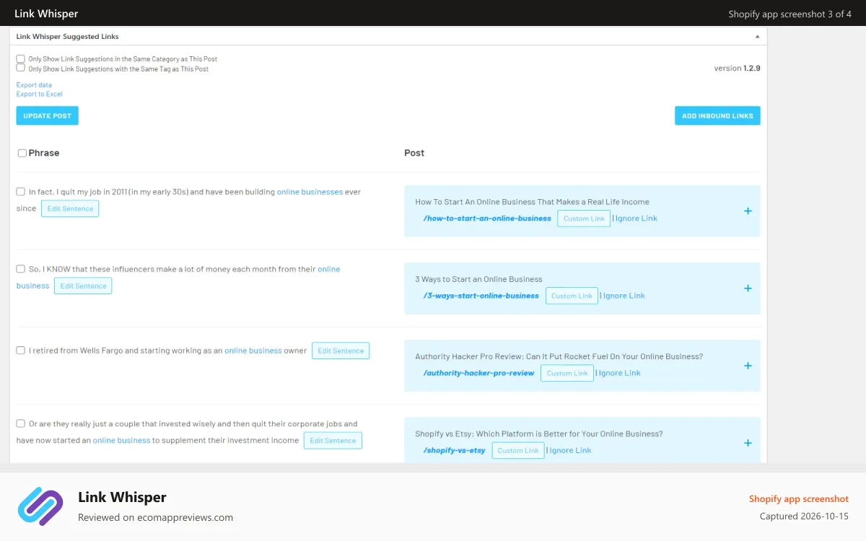Click the Phrase column header label

pyautogui.click(x=44, y=153)
